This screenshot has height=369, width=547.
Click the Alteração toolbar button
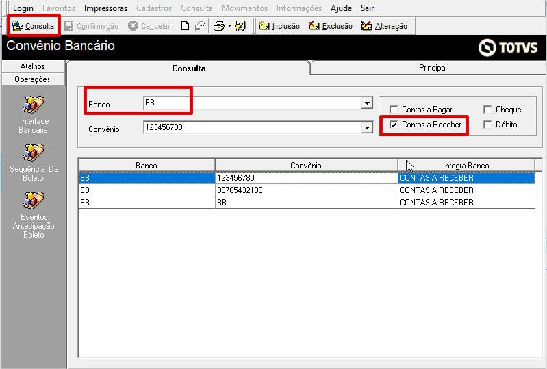point(384,26)
